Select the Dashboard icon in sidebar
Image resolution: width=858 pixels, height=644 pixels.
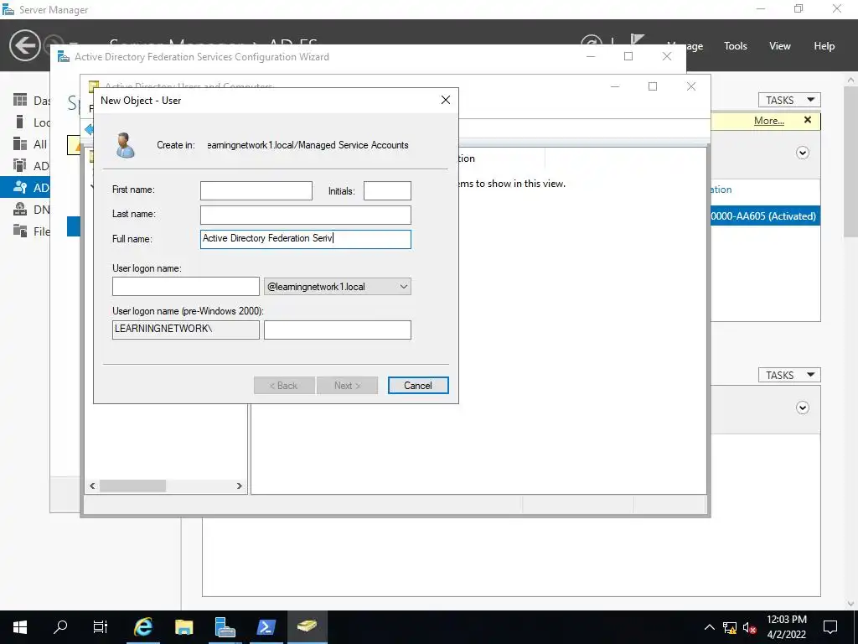click(20, 100)
